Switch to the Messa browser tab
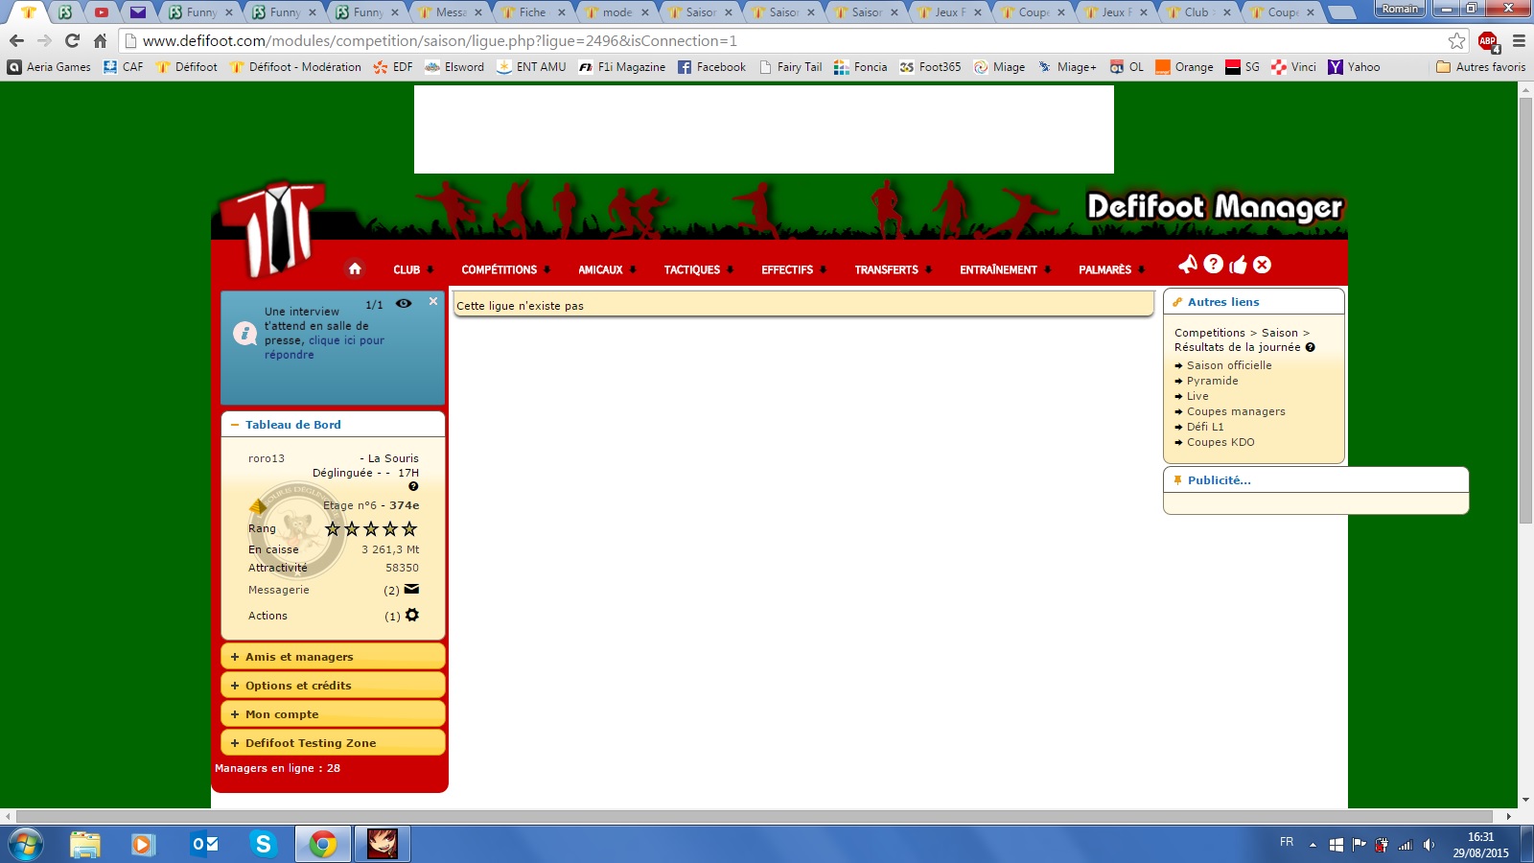This screenshot has height=863, width=1534. point(451,12)
